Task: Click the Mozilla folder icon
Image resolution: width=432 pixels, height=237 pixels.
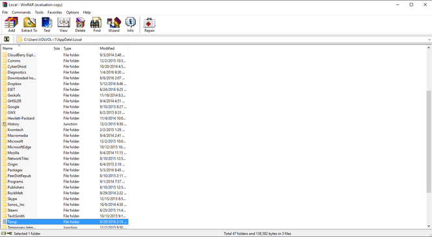Action: click(5, 153)
